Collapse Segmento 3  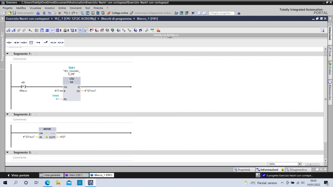(x=7, y=152)
